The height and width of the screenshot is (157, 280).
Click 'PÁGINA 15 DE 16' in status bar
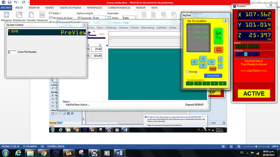(10, 147)
